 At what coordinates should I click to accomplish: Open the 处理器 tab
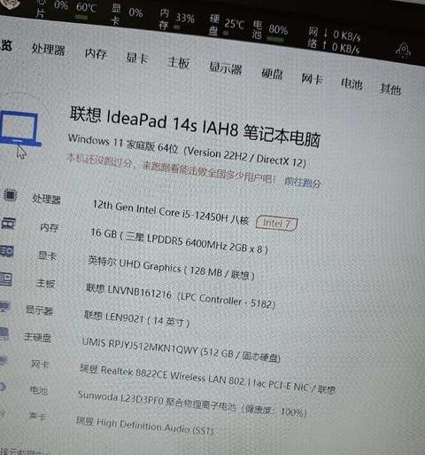click(49, 49)
